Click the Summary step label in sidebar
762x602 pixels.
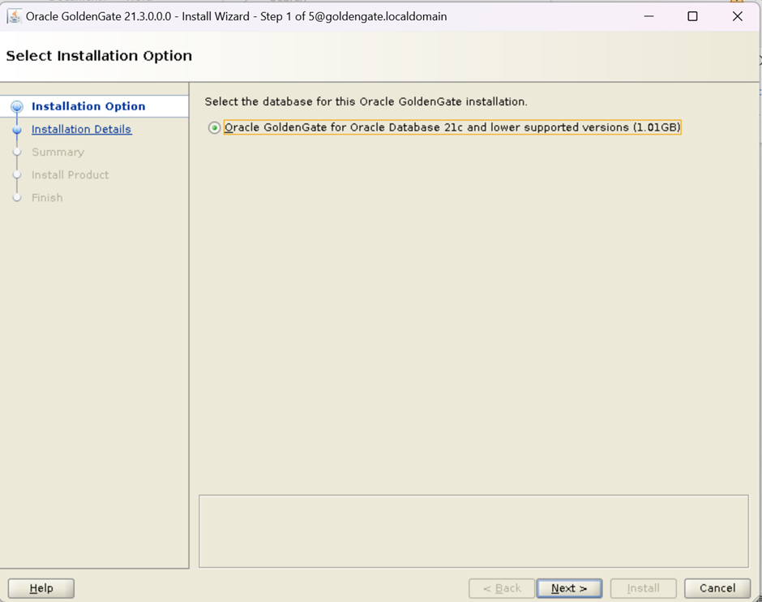coord(58,152)
